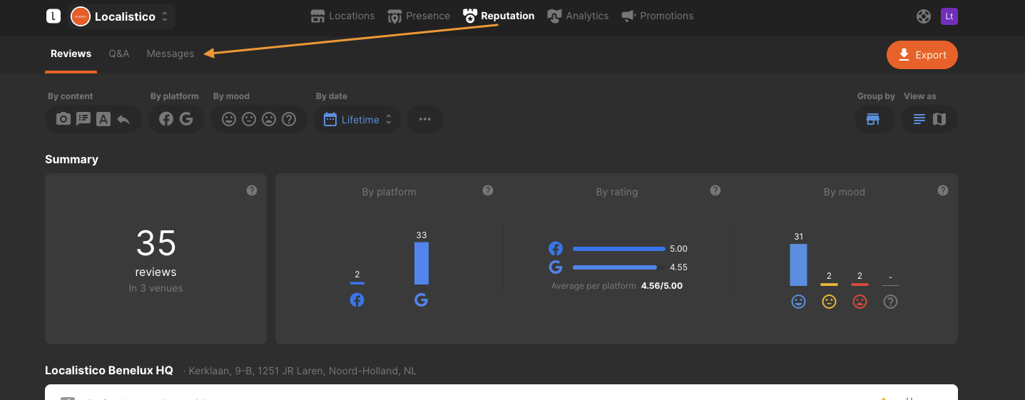Filter reviews by text comment icon
The height and width of the screenshot is (400, 1025).
(83, 120)
